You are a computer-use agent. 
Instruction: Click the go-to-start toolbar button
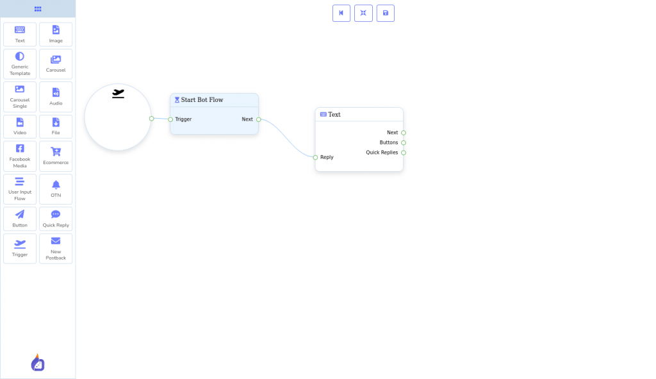[x=341, y=13]
